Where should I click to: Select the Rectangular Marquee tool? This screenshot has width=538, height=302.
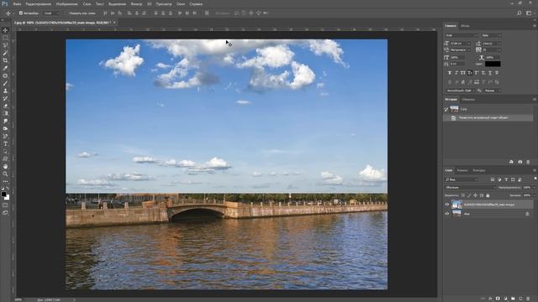pyautogui.click(x=5, y=38)
